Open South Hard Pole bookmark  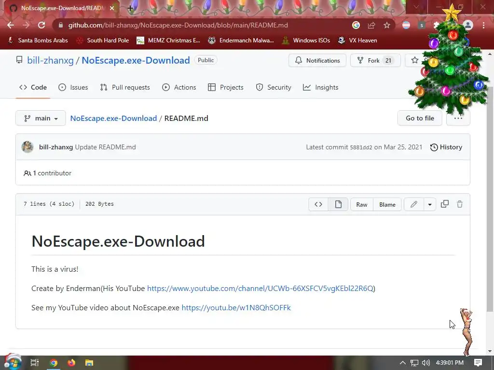click(x=103, y=40)
